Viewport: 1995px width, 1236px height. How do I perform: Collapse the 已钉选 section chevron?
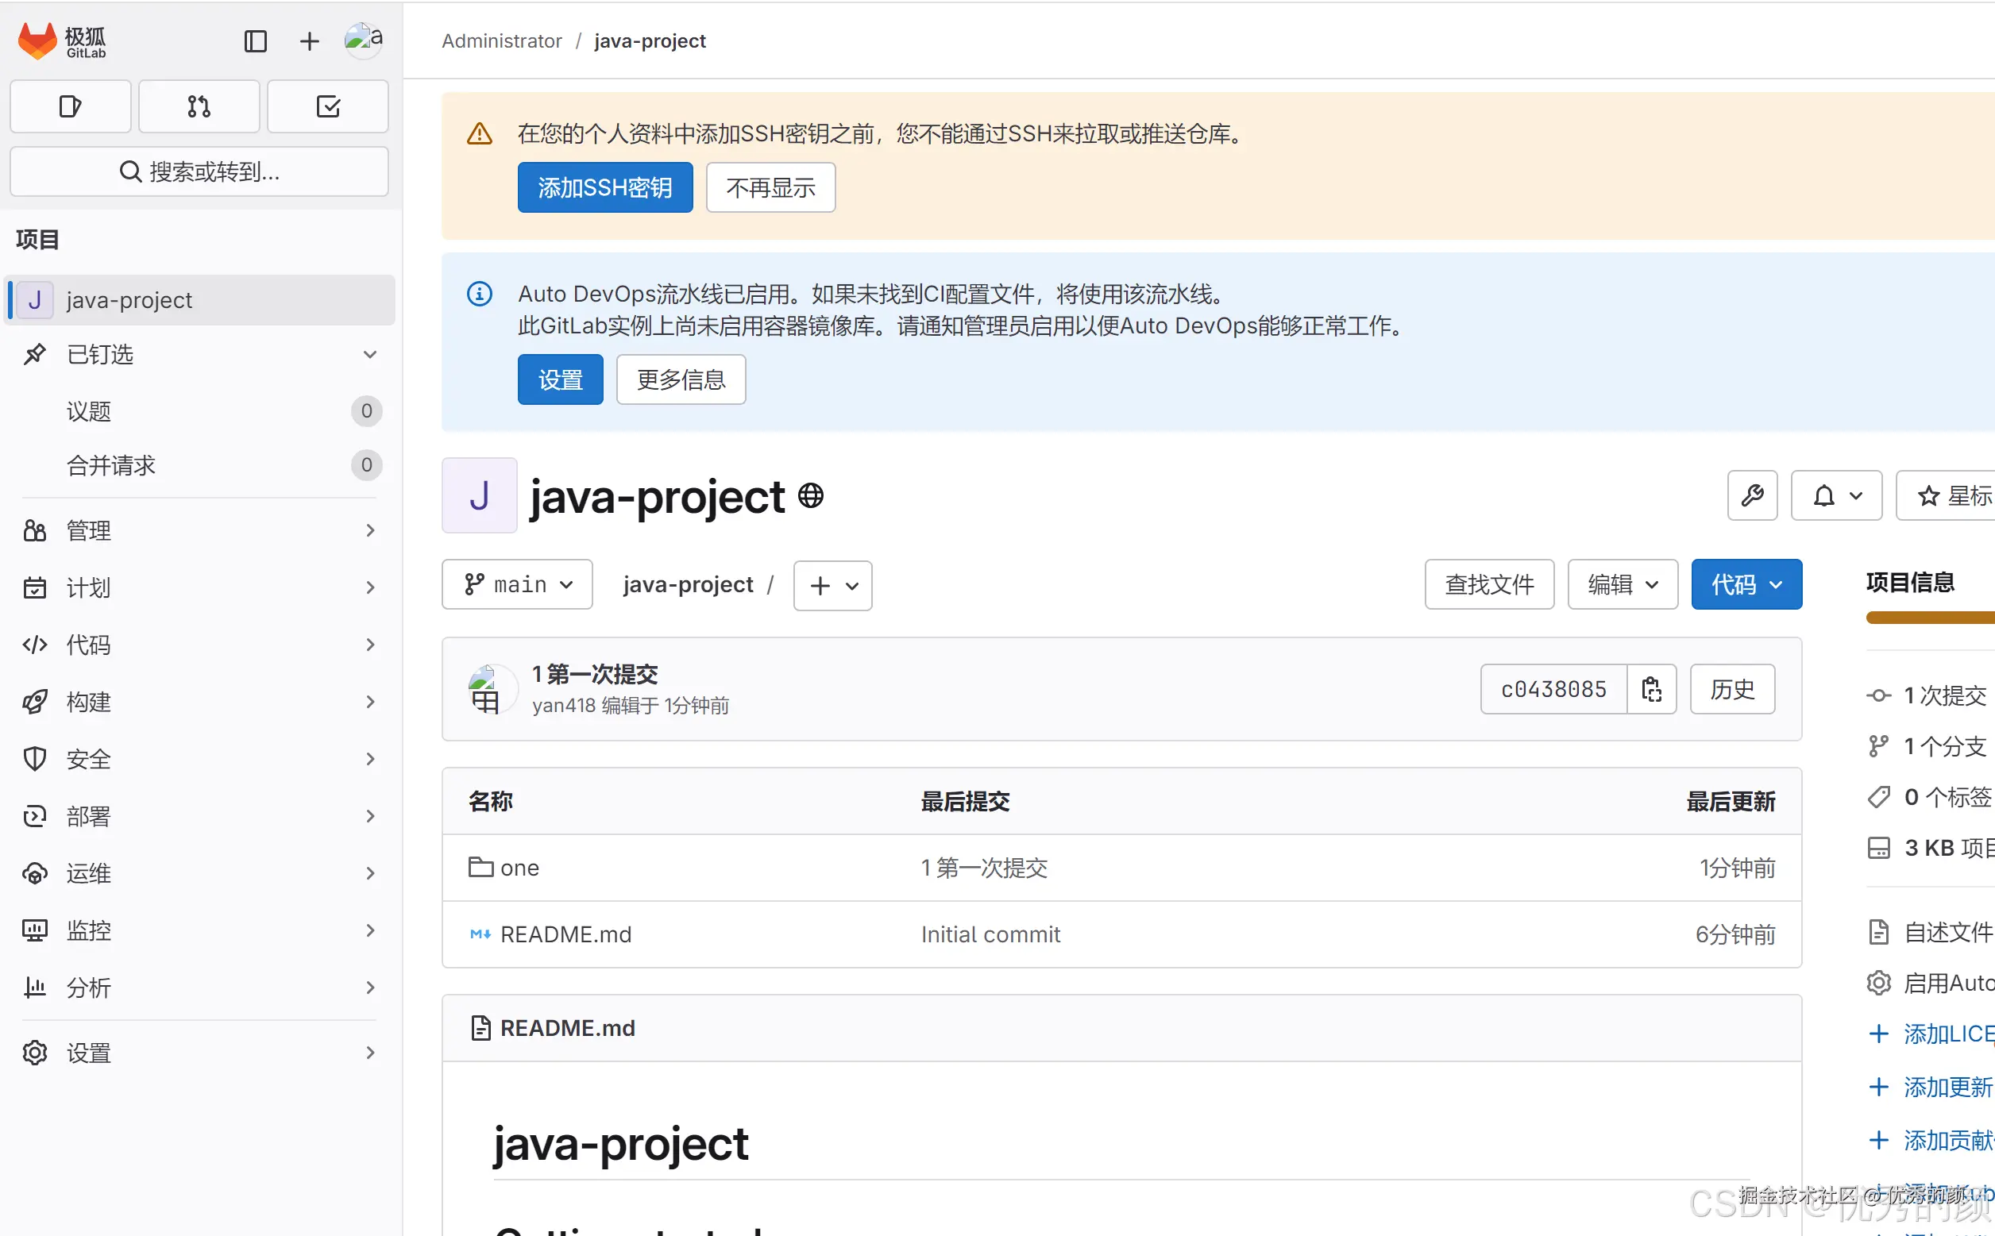pyautogui.click(x=369, y=355)
